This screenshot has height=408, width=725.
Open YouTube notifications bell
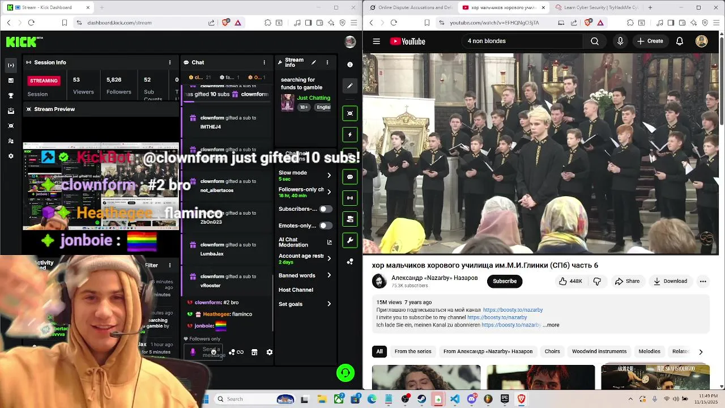680,41
